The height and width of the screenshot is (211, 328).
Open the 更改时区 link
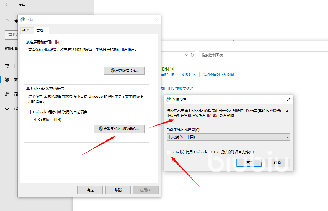coord(189,75)
